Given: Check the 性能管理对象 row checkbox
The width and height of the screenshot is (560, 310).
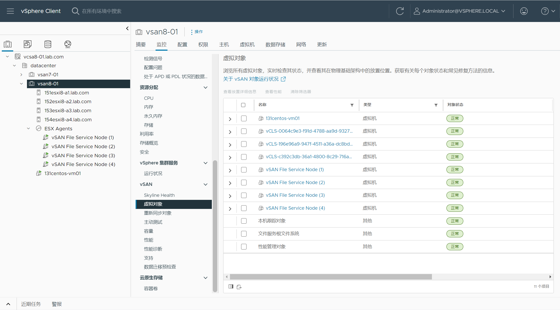Looking at the screenshot, I should pos(244,247).
